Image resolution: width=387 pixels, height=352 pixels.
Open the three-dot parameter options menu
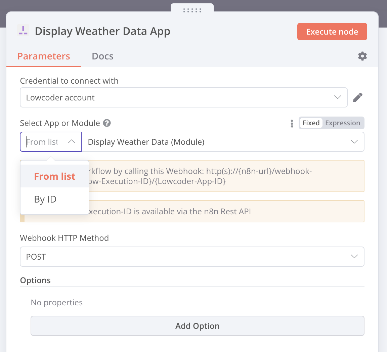point(292,123)
